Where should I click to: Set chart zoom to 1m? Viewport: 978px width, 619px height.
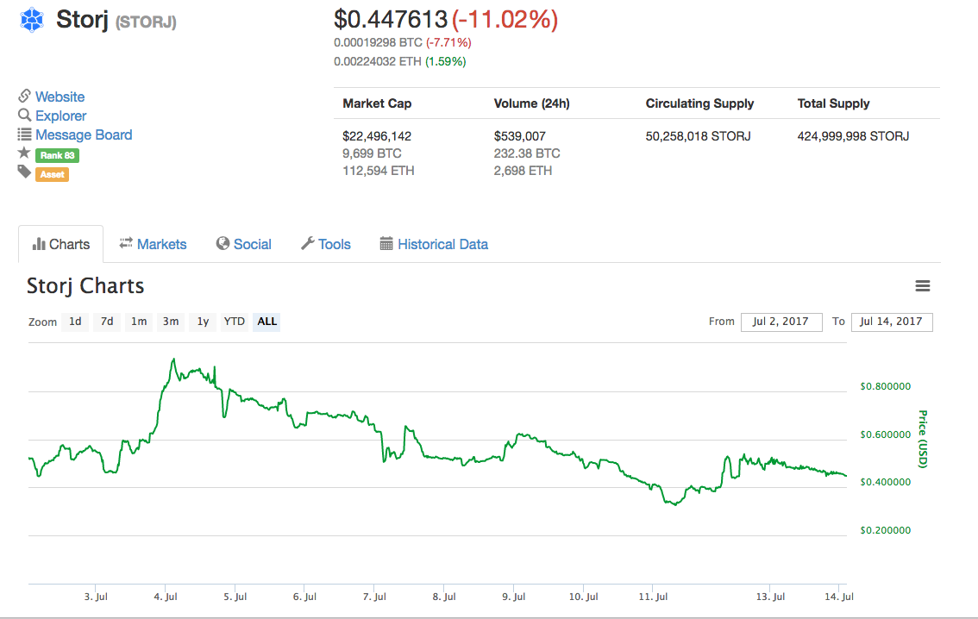click(139, 322)
